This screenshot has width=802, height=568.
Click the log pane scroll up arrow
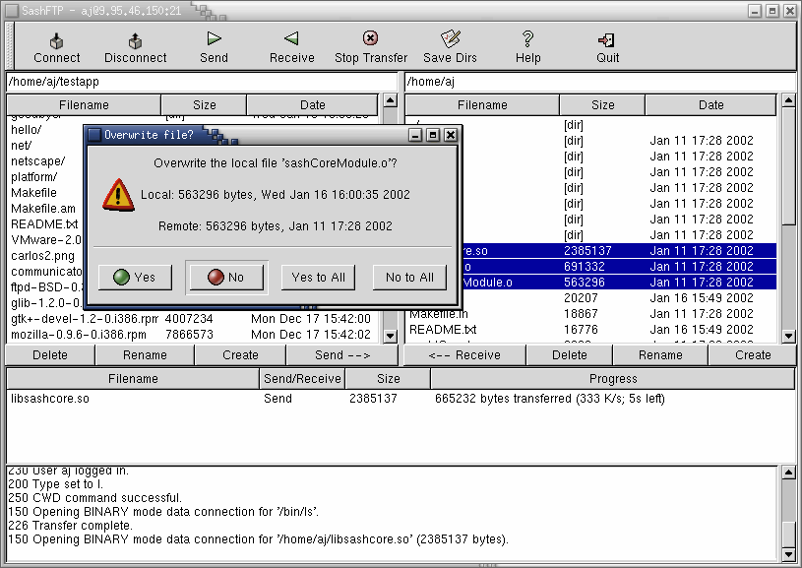tap(788, 473)
